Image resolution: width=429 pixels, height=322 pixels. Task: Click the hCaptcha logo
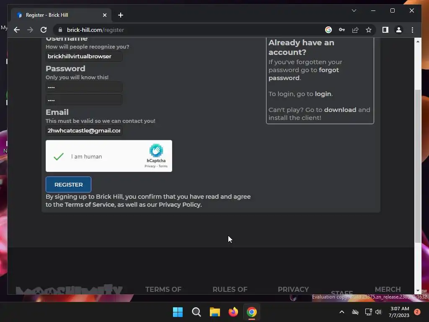click(156, 151)
